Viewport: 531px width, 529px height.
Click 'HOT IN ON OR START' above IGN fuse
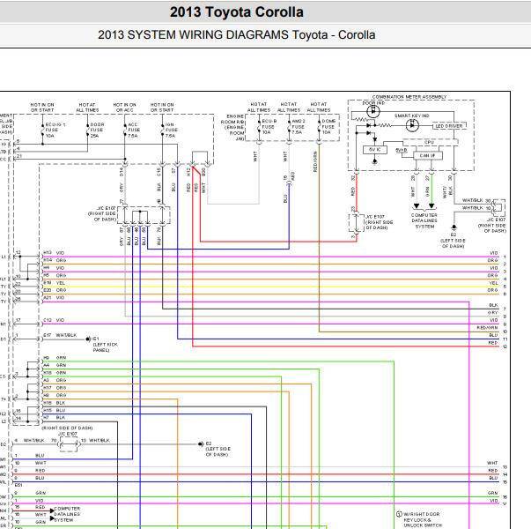pyautogui.click(x=162, y=108)
